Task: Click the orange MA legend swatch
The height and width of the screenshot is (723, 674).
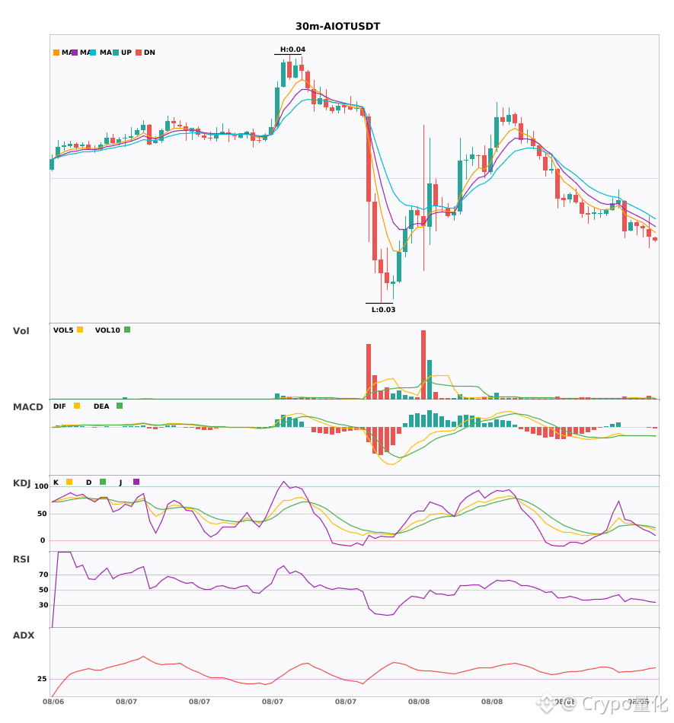Action: point(56,53)
